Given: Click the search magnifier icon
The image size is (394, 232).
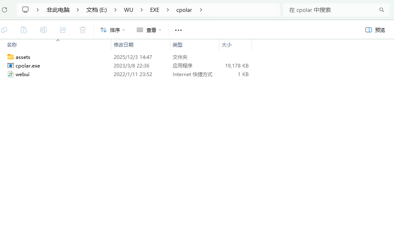Looking at the screenshot, I should tap(381, 10).
